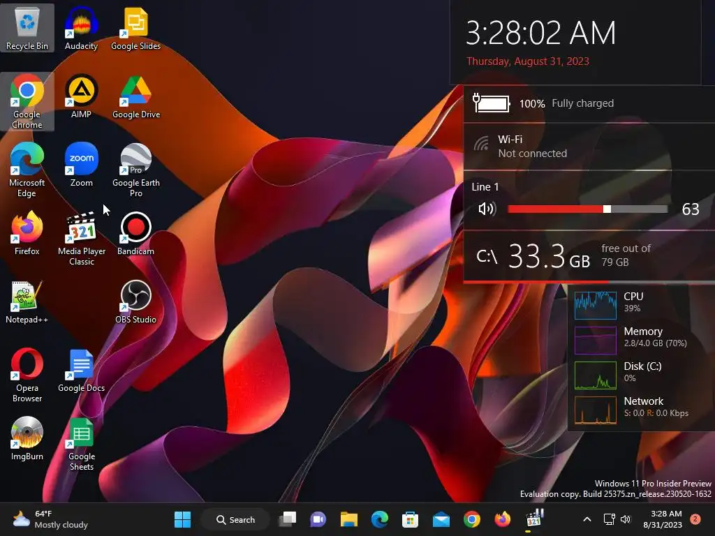715x536 pixels.
Task: Click the Network activity graph
Action: point(596,410)
